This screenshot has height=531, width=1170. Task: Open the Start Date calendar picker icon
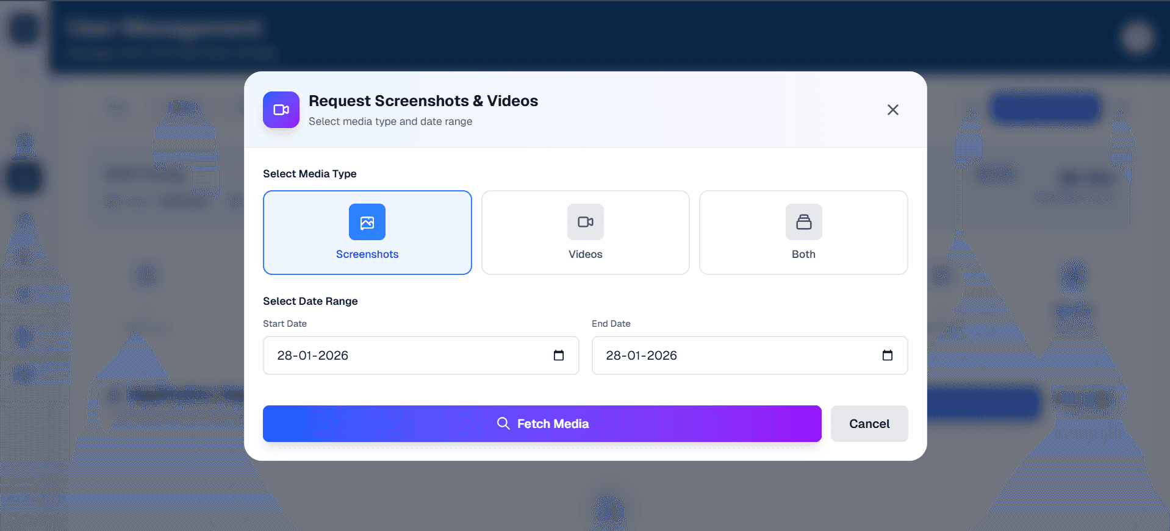(x=558, y=355)
